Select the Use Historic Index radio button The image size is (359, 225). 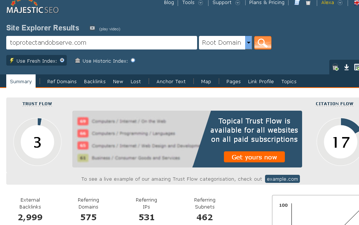pyautogui.click(x=133, y=60)
